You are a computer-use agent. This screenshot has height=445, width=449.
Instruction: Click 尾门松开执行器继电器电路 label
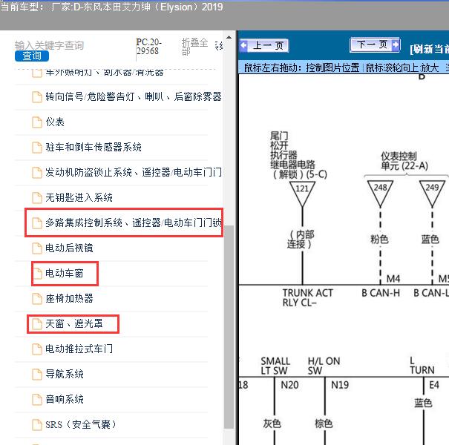point(298,156)
